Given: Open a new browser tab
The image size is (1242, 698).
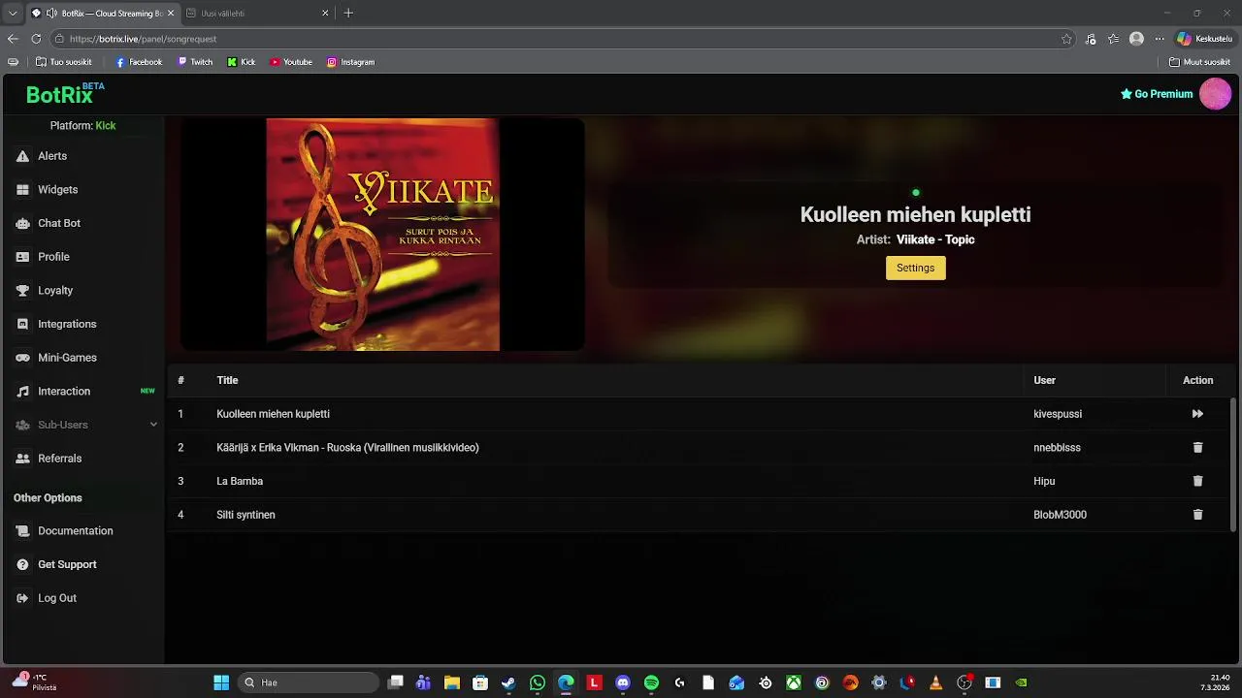Looking at the screenshot, I should pyautogui.click(x=348, y=14).
